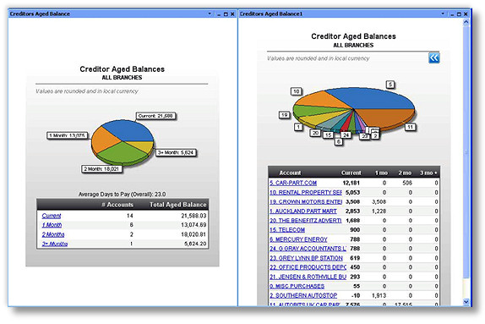
Task: Open the 5. CAR-PART.COM account link
Action: click(293, 183)
